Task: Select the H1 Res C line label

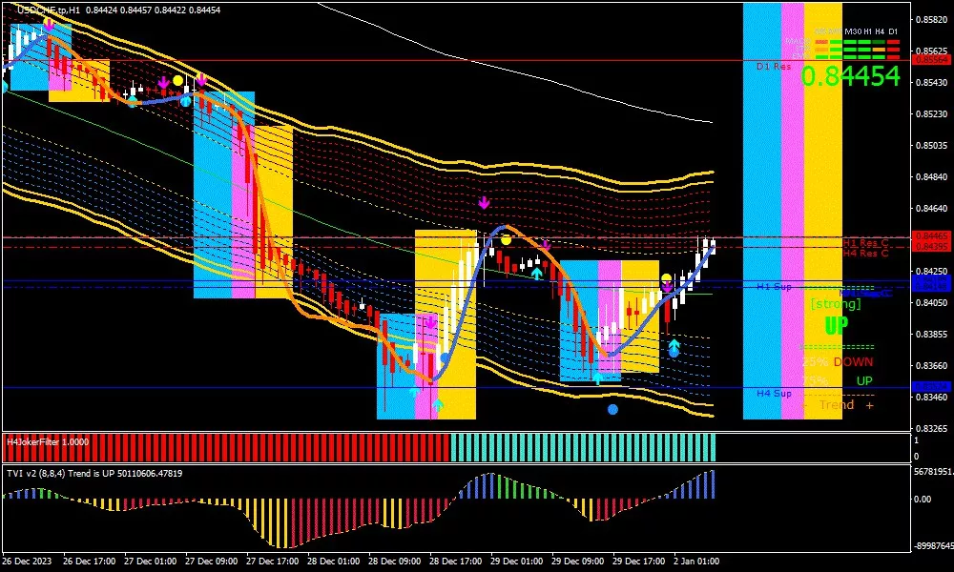Action: (865, 243)
